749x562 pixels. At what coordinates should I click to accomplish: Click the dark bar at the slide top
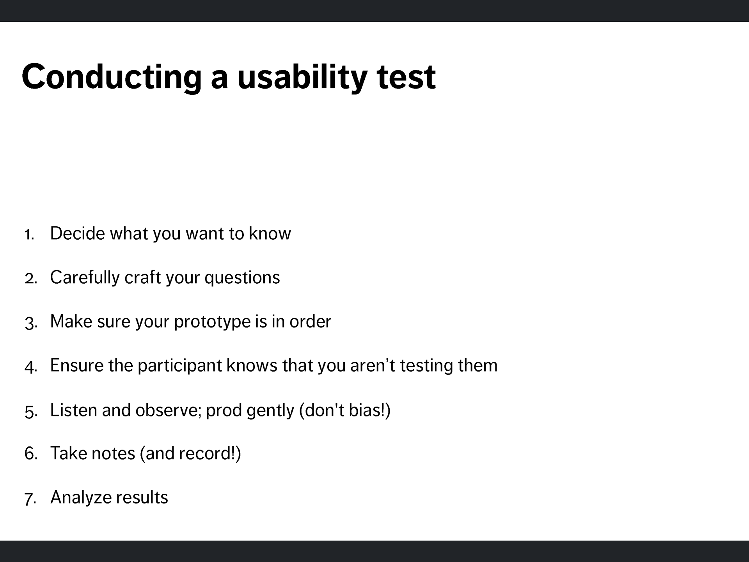(374, 11)
